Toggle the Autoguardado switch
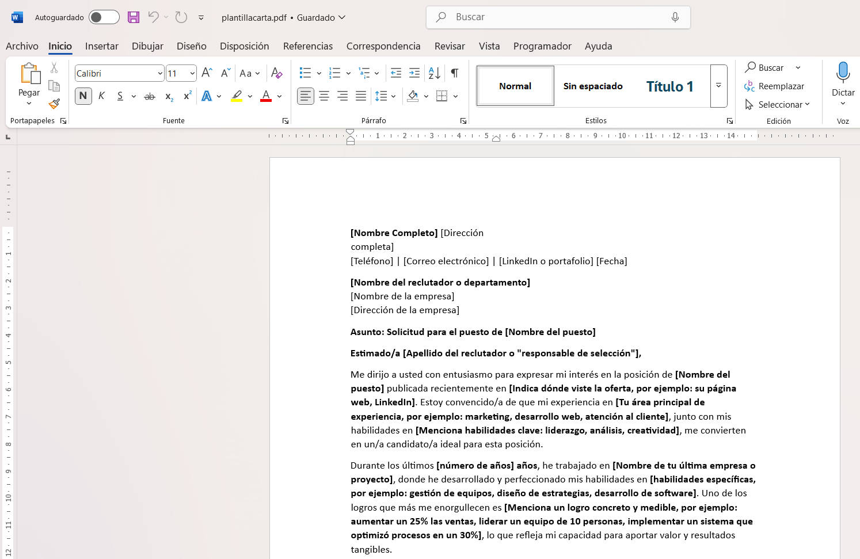This screenshot has width=860, height=559. click(x=104, y=17)
